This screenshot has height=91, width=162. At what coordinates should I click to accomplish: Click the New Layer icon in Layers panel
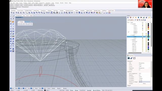click(x=128, y=20)
